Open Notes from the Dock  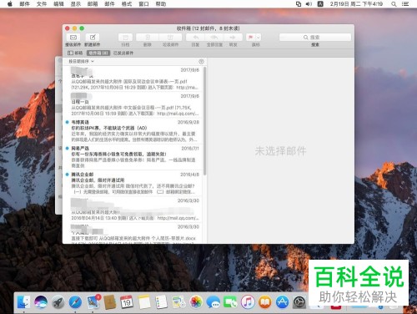[x=144, y=302]
